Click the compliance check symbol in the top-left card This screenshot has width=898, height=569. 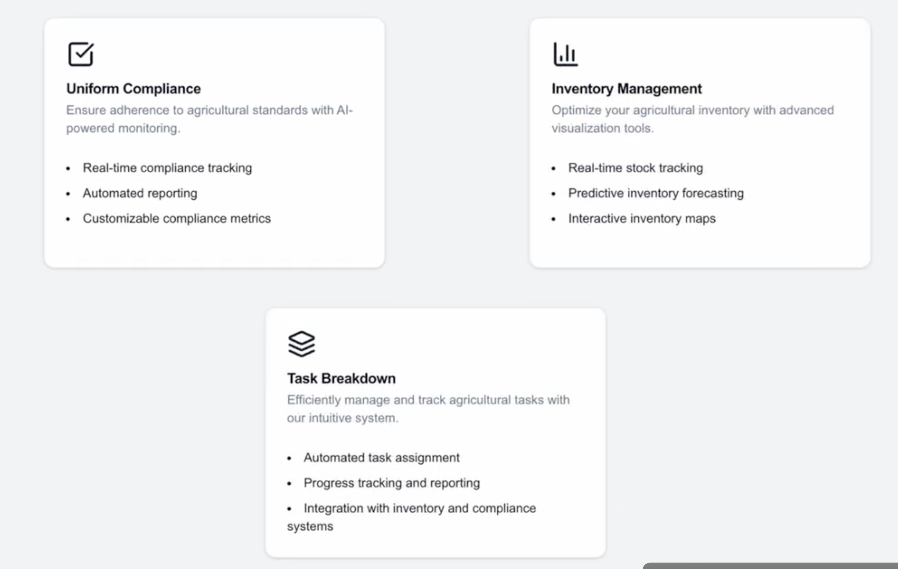point(80,55)
